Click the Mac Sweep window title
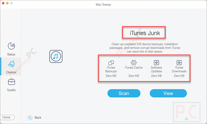This screenshot has height=124, width=207. click(103, 5)
